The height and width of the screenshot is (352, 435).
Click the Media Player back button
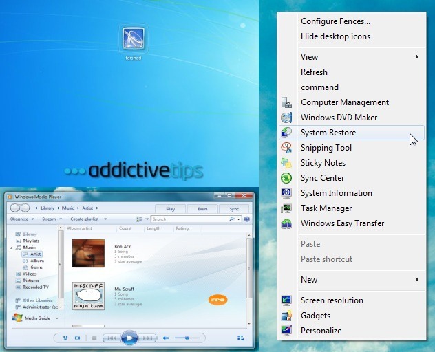pos(14,208)
